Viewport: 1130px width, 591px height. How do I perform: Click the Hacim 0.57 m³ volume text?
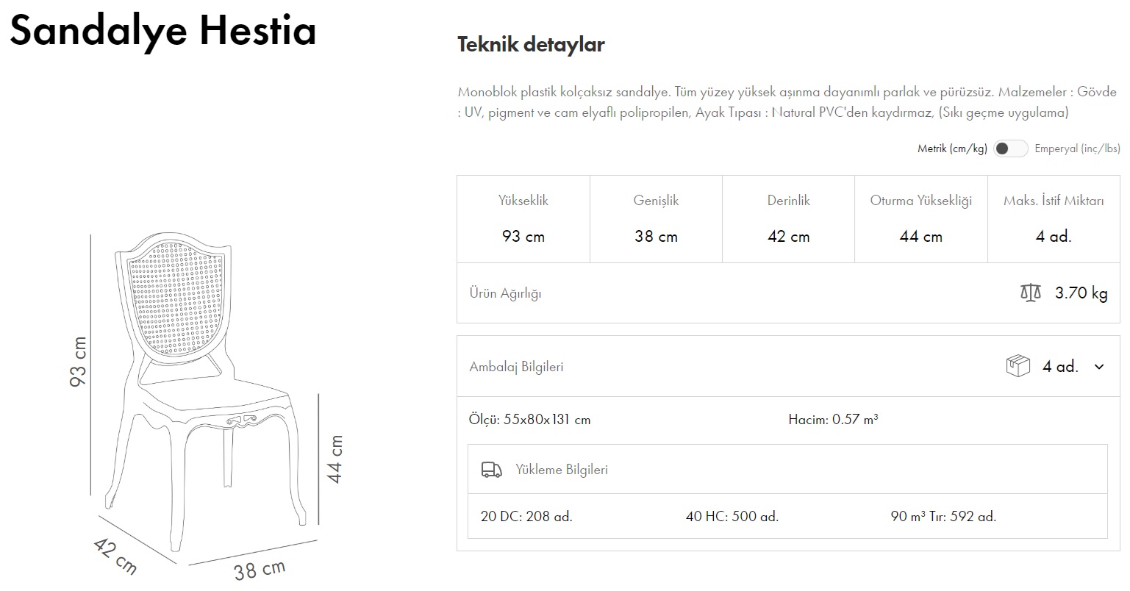tap(833, 420)
